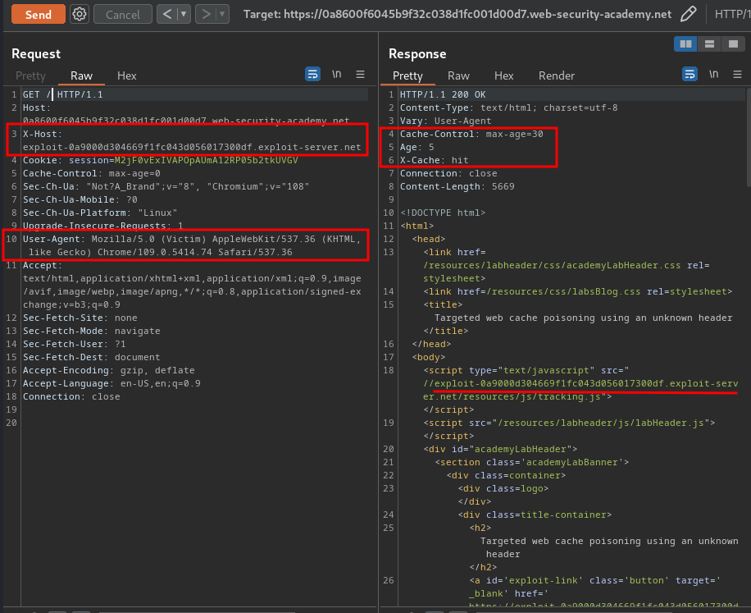Viewport: 751px width, 613px height.
Task: Select the Request Raw tab
Action: (x=81, y=75)
